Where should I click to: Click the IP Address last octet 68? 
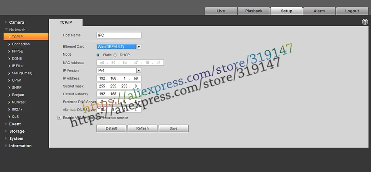[136, 78]
